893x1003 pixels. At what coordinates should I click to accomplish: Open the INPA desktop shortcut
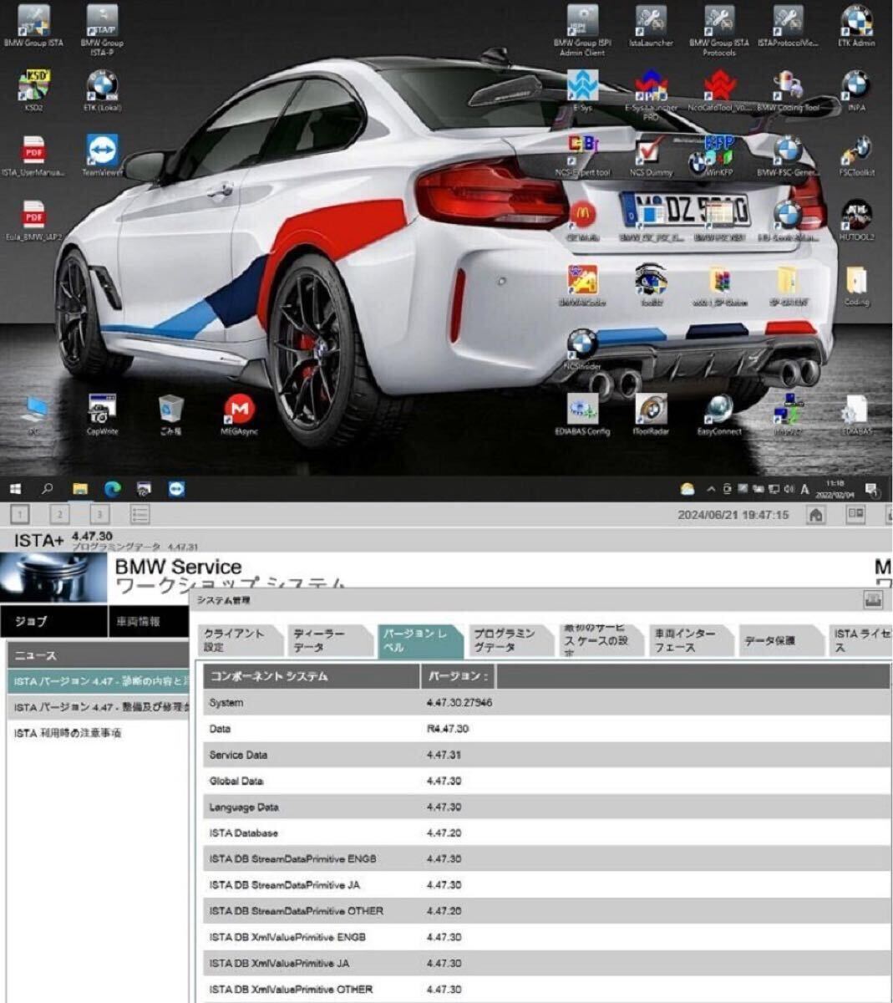point(855,87)
